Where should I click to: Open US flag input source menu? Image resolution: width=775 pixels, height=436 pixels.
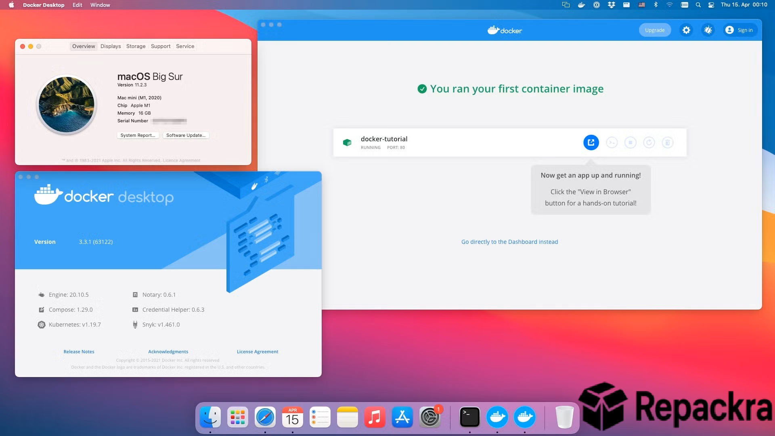pos(641,5)
